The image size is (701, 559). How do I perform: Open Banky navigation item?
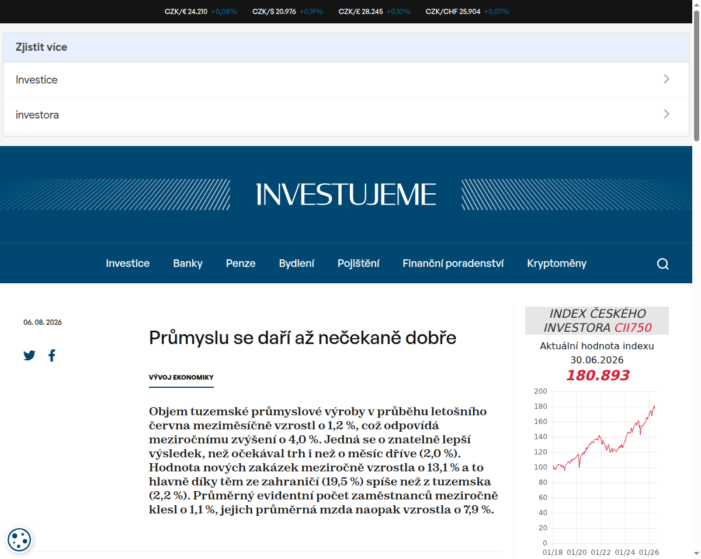188,263
